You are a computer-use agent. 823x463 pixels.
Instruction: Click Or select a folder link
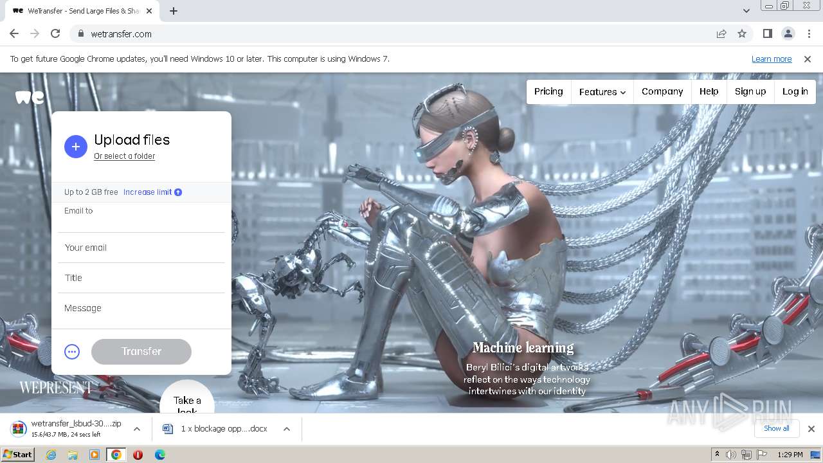pyautogui.click(x=124, y=156)
